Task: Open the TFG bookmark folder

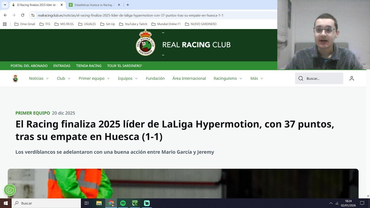Action: (45, 24)
